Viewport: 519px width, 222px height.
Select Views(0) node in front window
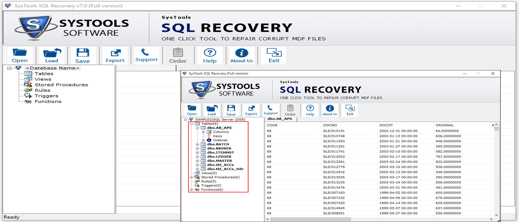[209, 173]
